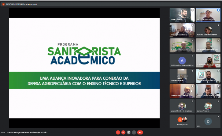Click the green banner text 'Uma aliança inovadora'
The height and width of the screenshot is (136, 222).
pos(84,81)
